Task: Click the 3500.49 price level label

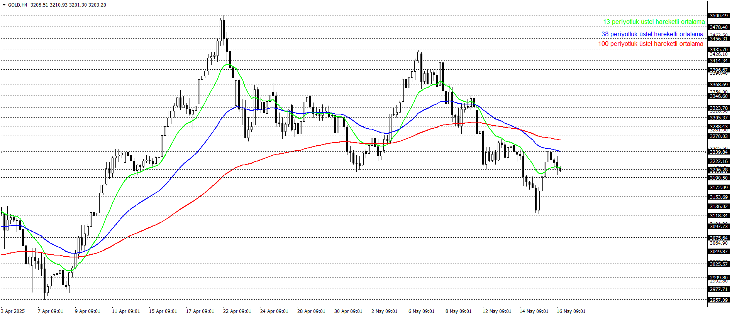Action: click(x=719, y=16)
